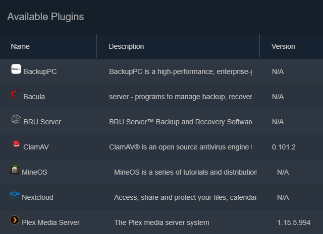The height and width of the screenshot is (234, 323).
Task: Click the Nextcloud blue logo icon
Action: (x=15, y=195)
